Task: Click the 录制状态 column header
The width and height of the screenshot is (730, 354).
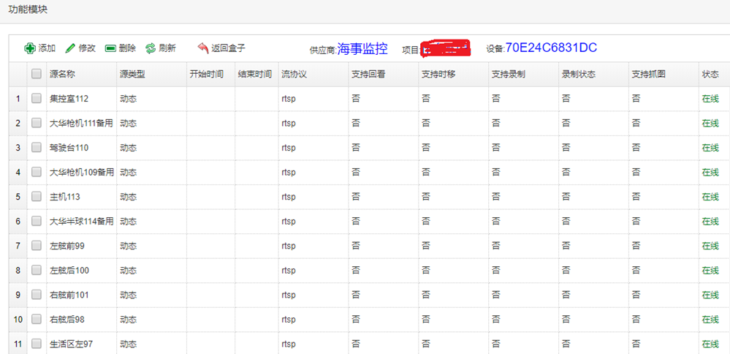Action: 577,75
